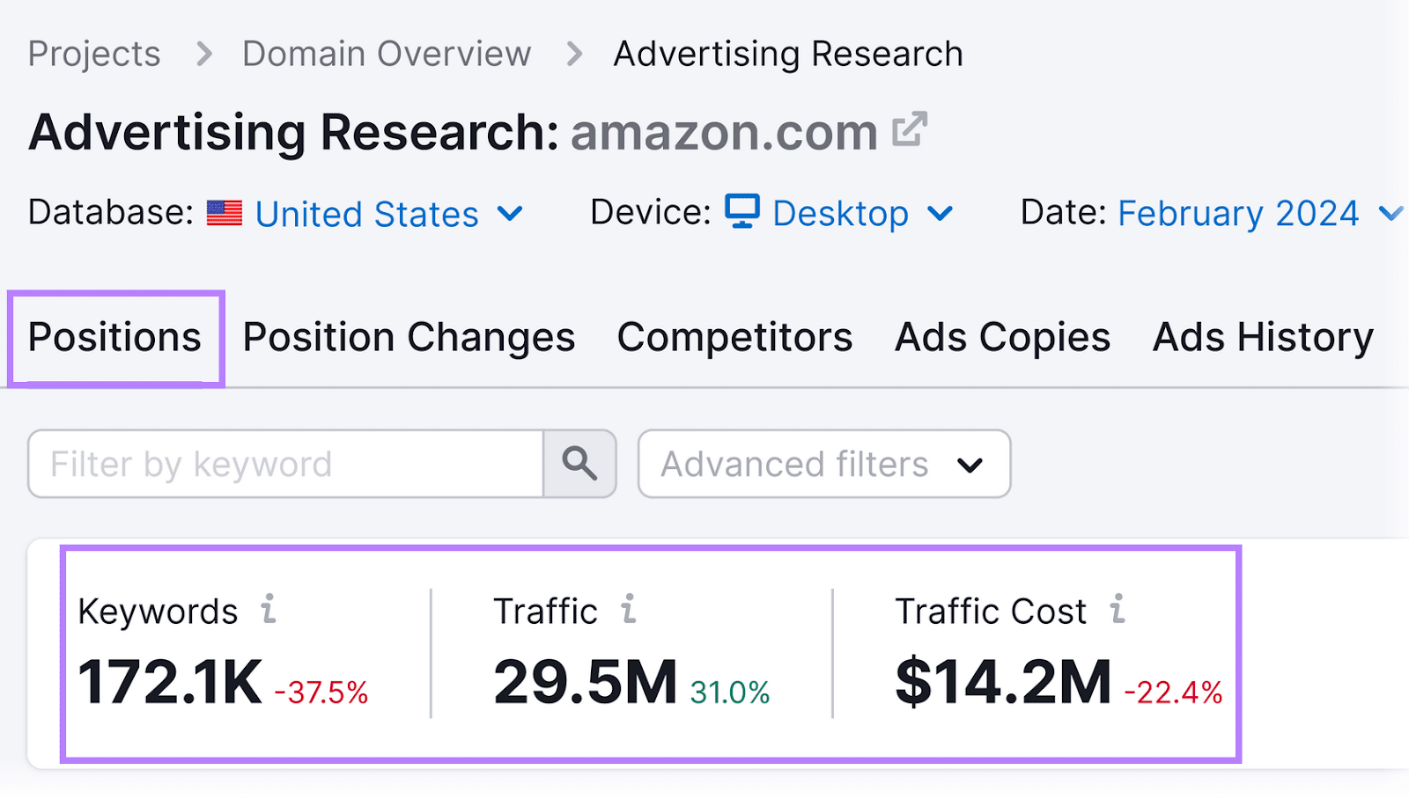The height and width of the screenshot is (799, 1409).
Task: Click the Projects breadcrumb link
Action: tap(94, 54)
